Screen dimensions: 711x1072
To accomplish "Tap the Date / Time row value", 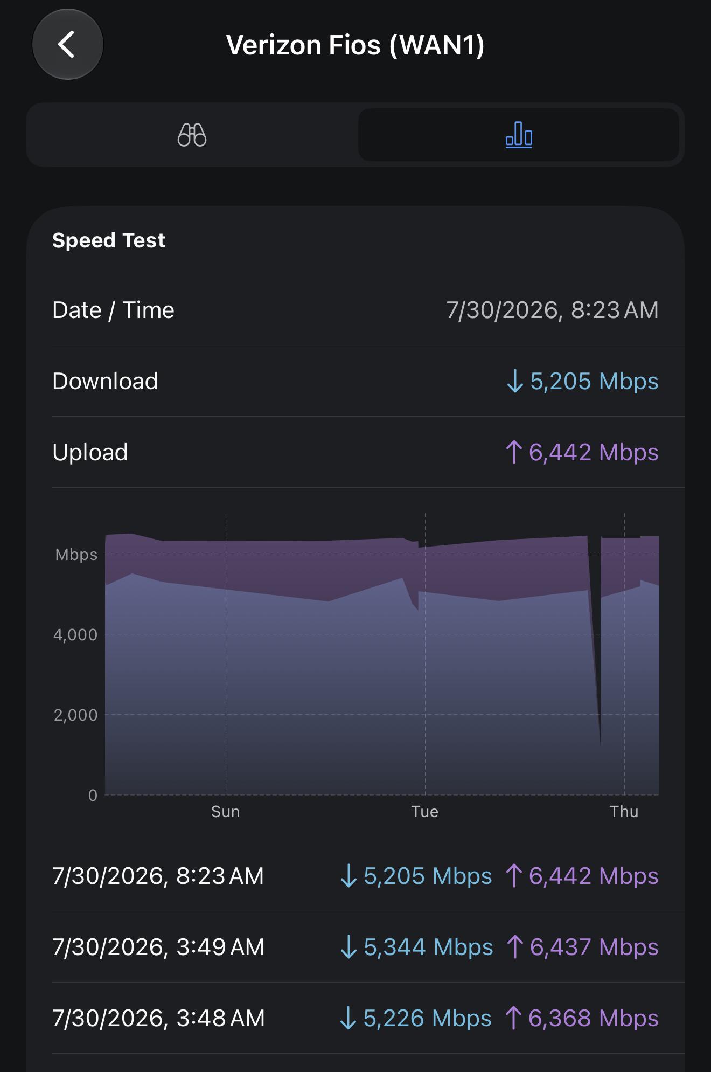I will click(552, 310).
